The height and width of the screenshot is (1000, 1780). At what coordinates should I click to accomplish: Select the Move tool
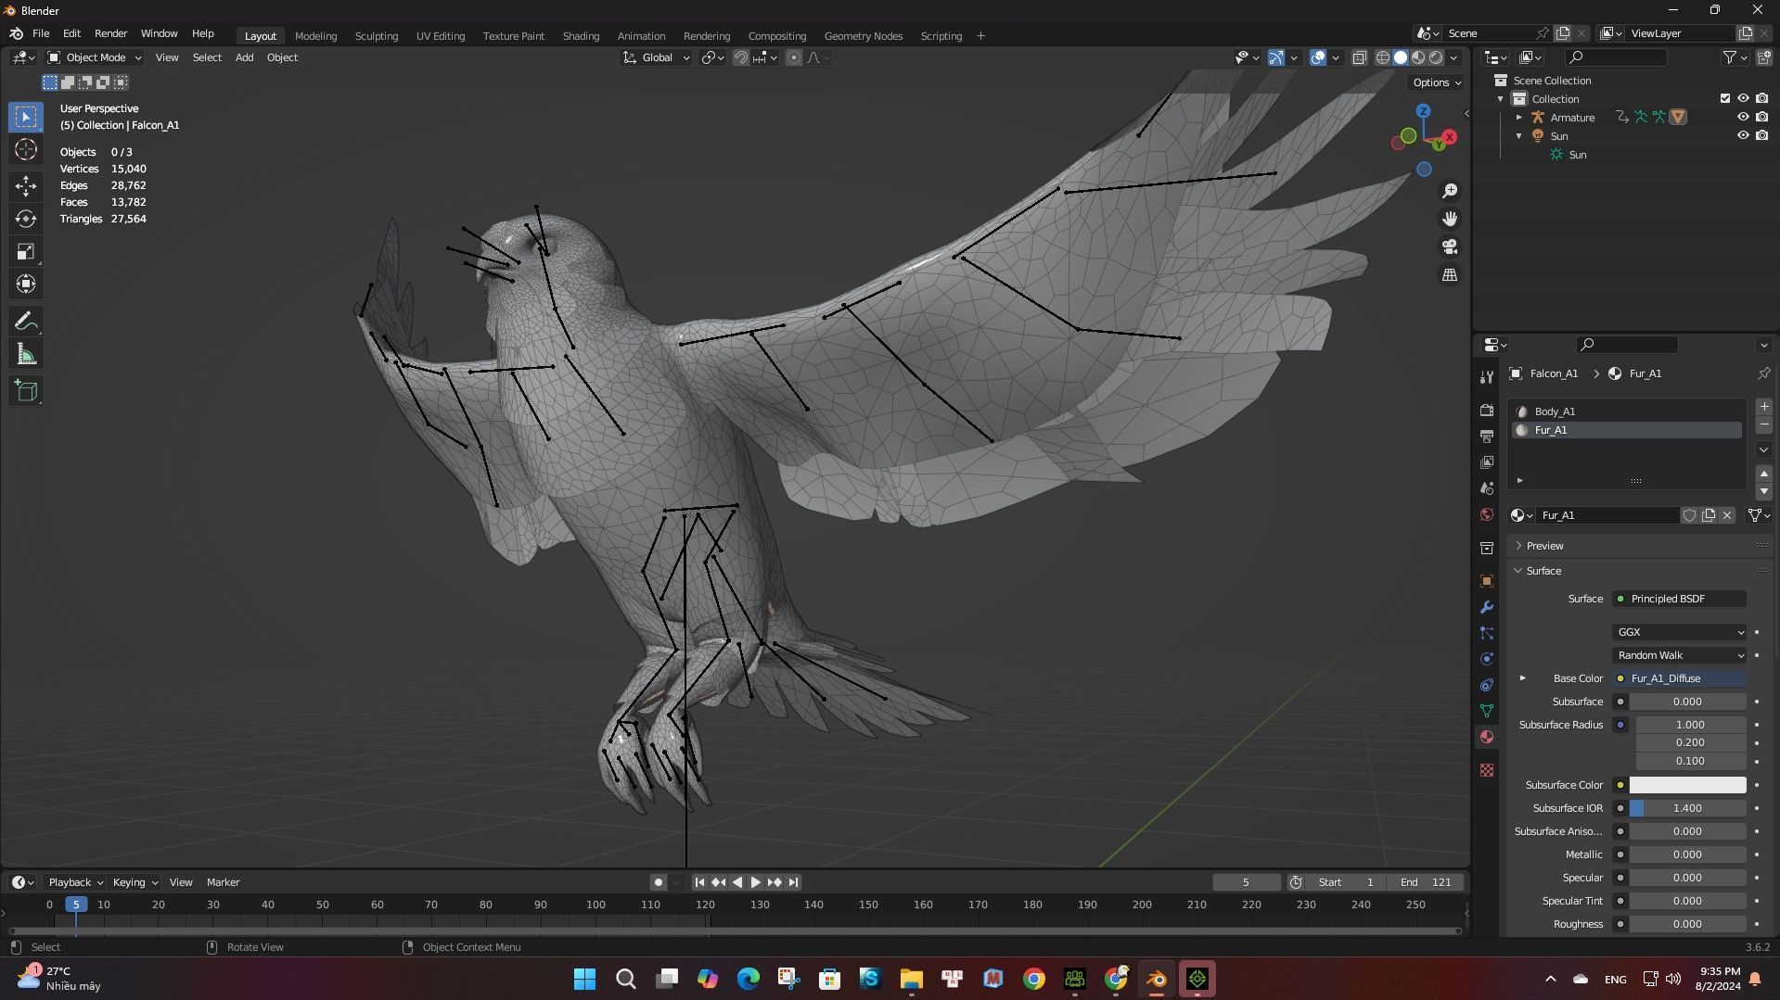26,186
